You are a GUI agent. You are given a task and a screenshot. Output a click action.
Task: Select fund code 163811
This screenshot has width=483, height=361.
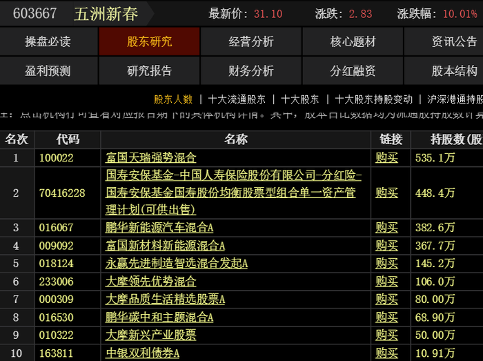pos(56,353)
